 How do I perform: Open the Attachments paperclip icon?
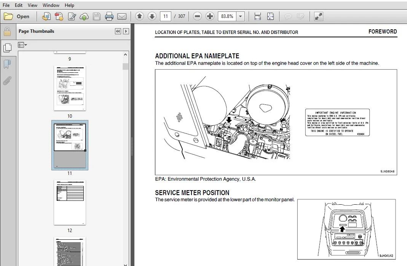click(7, 80)
